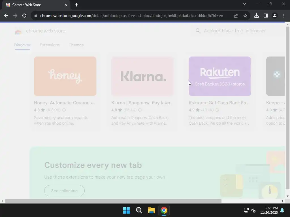Switch to the Themes tab
Image resolution: width=290 pixels, height=217 pixels.
pyautogui.click(x=76, y=45)
